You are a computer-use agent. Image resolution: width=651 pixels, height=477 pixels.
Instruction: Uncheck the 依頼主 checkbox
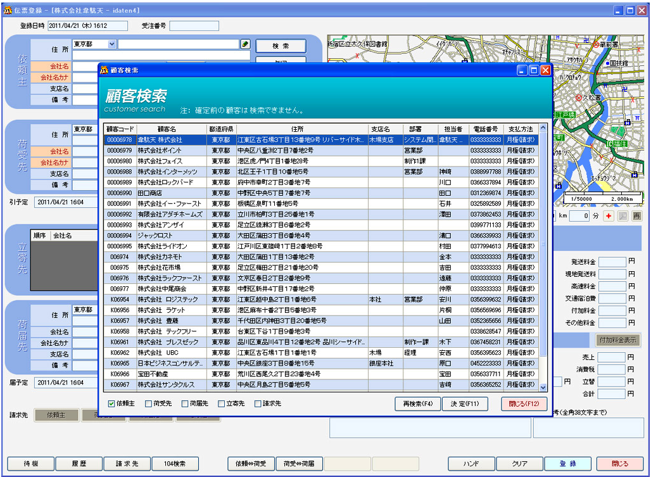[111, 404]
